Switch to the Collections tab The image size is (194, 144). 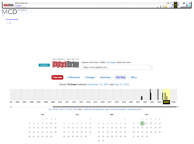tap(74, 77)
